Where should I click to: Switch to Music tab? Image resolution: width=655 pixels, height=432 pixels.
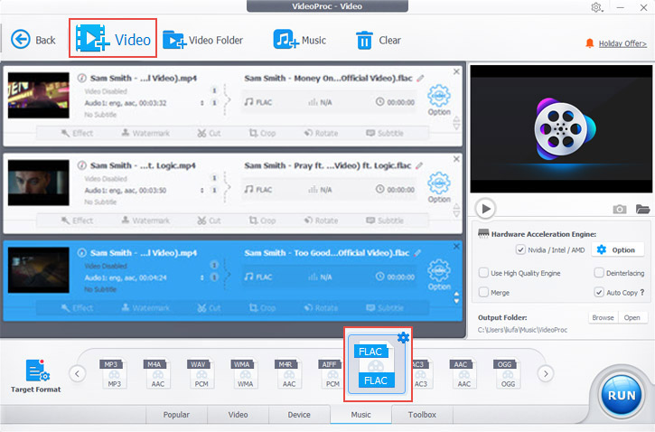360,415
